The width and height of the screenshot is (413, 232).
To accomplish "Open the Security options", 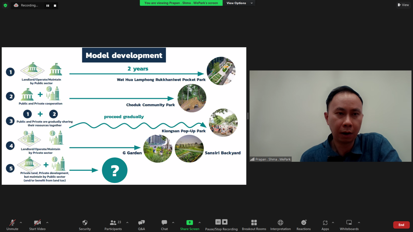I will click(85, 224).
